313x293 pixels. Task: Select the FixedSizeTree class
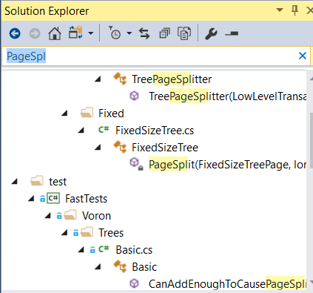[x=165, y=148]
